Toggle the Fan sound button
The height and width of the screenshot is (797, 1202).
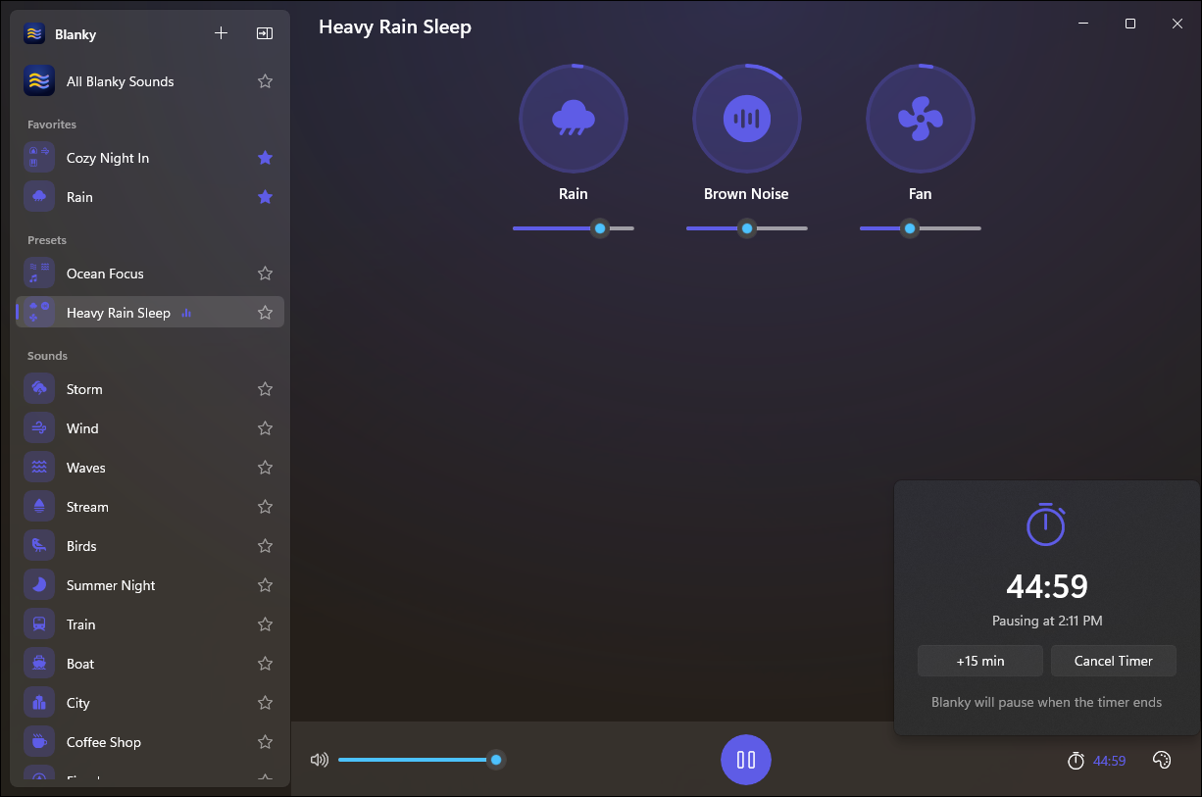(921, 119)
